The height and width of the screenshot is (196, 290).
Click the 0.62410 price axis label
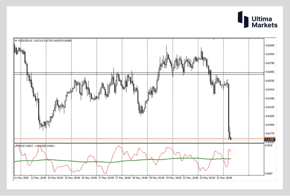[270, 89]
